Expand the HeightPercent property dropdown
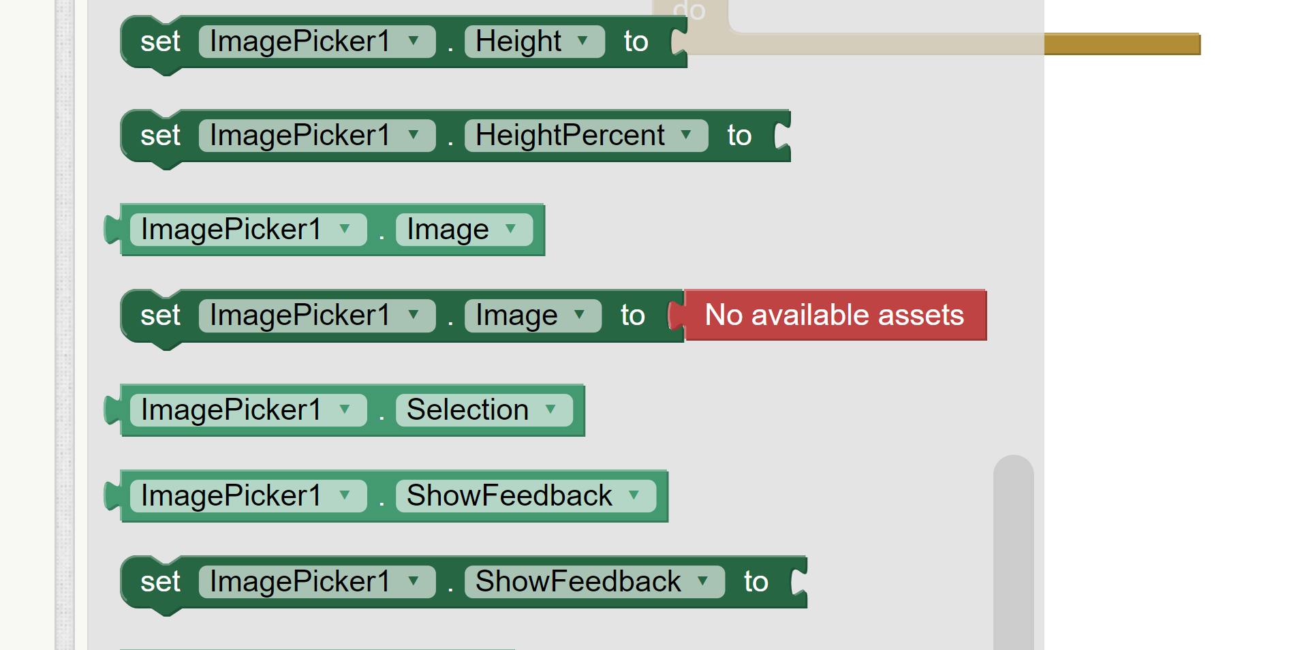The height and width of the screenshot is (650, 1304). point(586,136)
